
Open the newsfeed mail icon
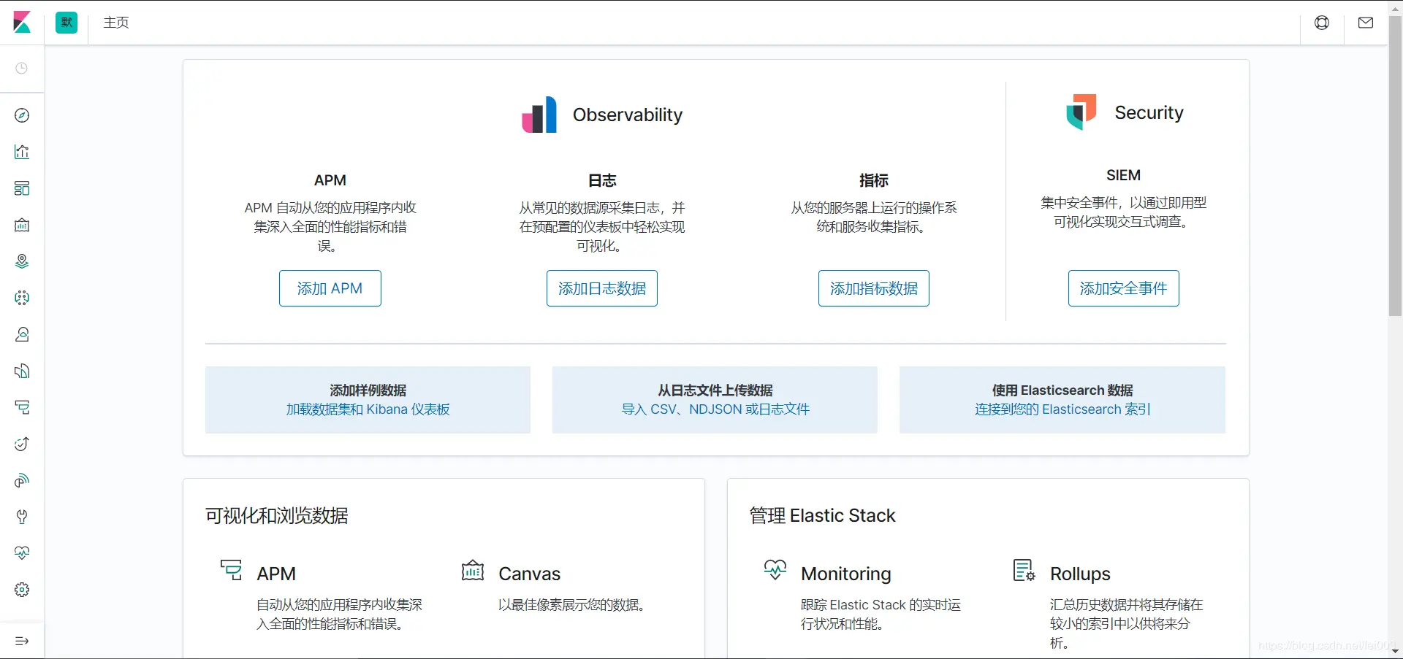[x=1366, y=23]
